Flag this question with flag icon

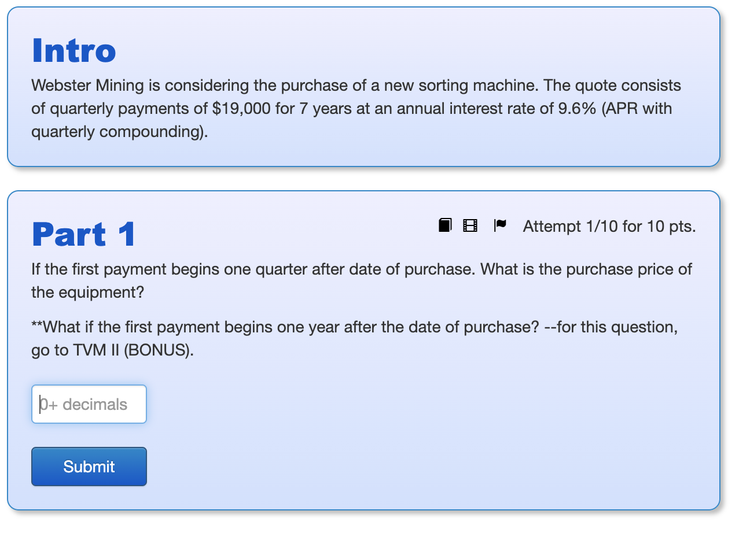[500, 225]
